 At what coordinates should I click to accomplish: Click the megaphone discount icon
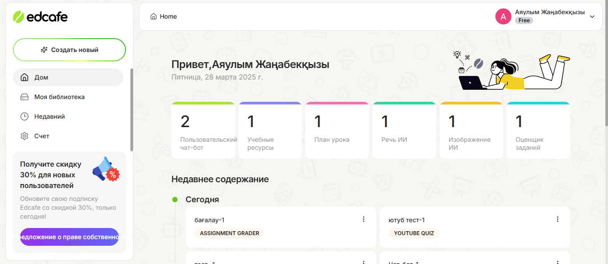[106, 168]
